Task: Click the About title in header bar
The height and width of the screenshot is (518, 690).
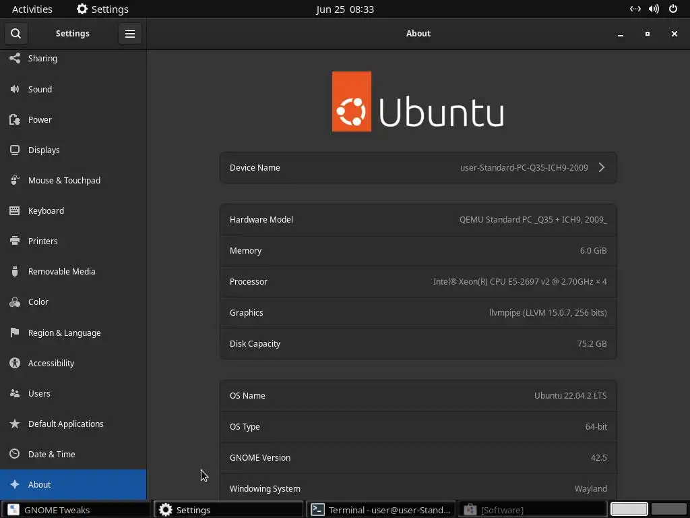Action: [418, 34]
